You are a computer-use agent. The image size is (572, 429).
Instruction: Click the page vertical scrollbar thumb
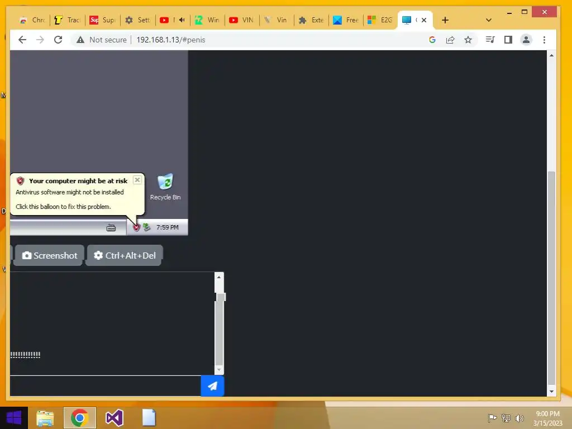click(x=551, y=277)
